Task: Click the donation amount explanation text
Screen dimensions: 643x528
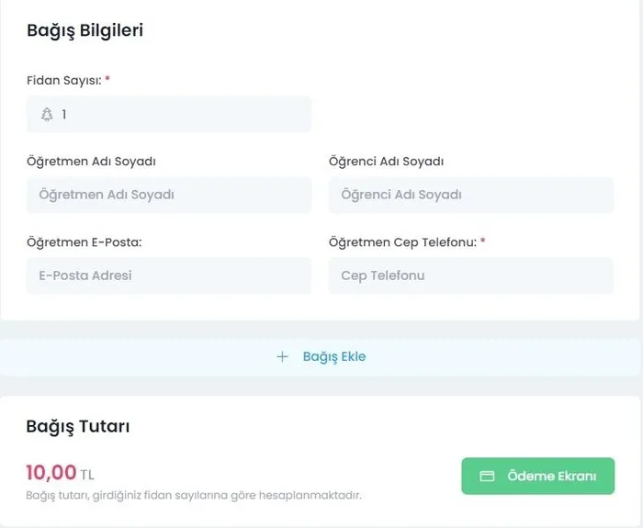Action: click(x=193, y=496)
